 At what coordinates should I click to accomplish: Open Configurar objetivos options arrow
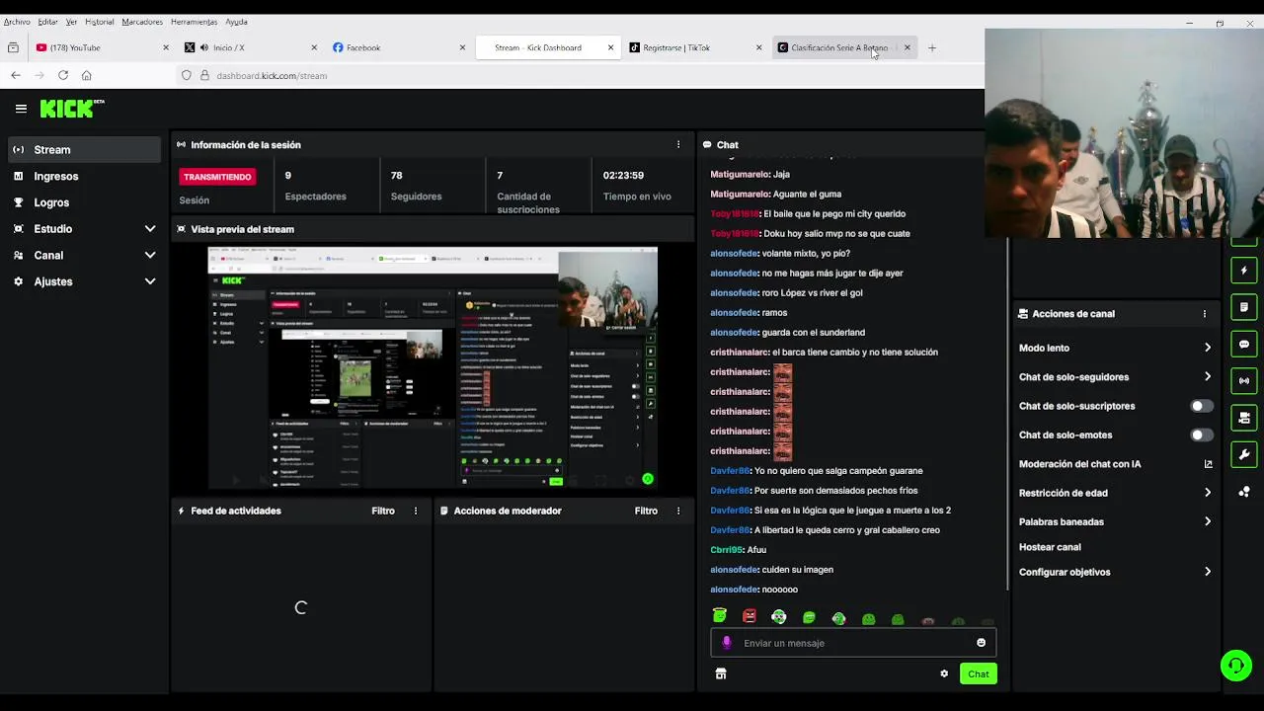[1207, 572]
